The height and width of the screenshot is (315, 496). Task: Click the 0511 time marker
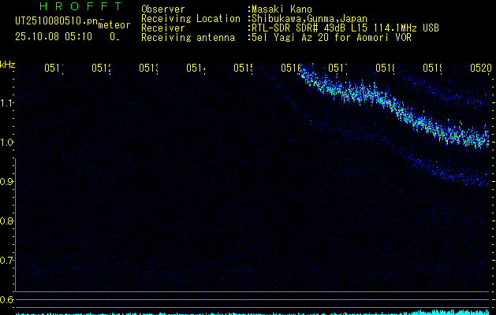[54, 68]
